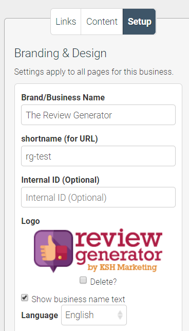Click into the shortname field containing rg-test
This screenshot has height=331, width=189.
click(98, 156)
